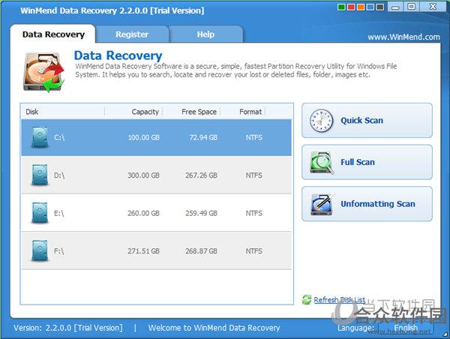This screenshot has width=450, height=339.
Task: Close the WinMend window
Action: pyautogui.click(x=433, y=7)
